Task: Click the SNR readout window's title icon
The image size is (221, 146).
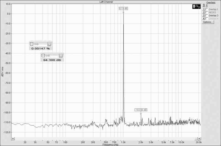Action: (x=43, y=56)
